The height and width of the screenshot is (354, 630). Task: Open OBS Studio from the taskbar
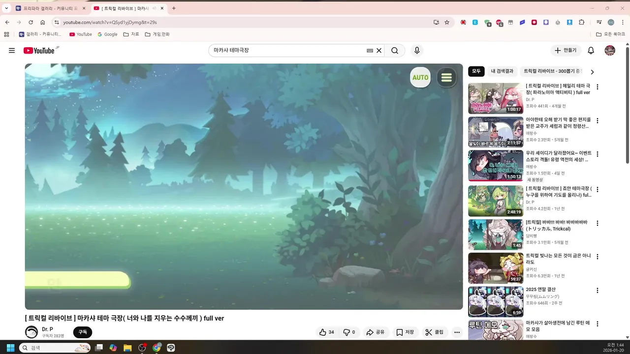142,348
